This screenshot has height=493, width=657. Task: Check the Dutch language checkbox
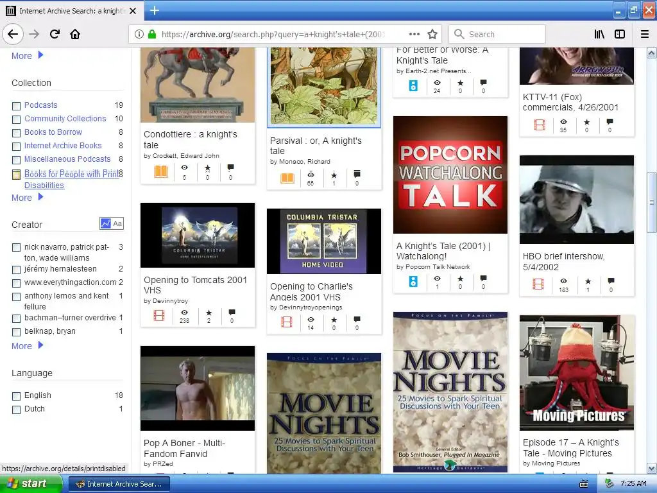point(16,410)
